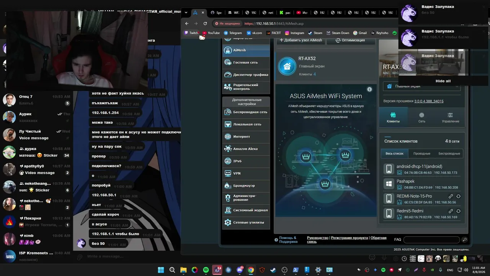Click the Беспроводная сеть wireless icon
Screen dimensions: 490x276
(228, 112)
